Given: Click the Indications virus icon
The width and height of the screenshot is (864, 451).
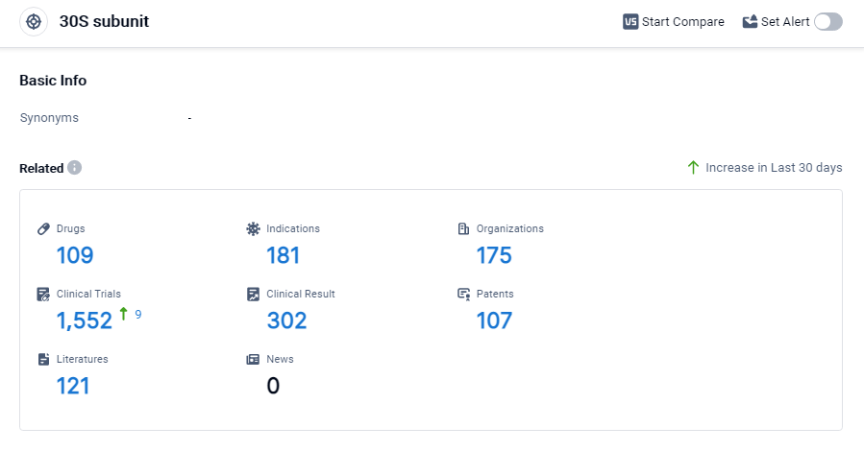Looking at the screenshot, I should pos(253,228).
